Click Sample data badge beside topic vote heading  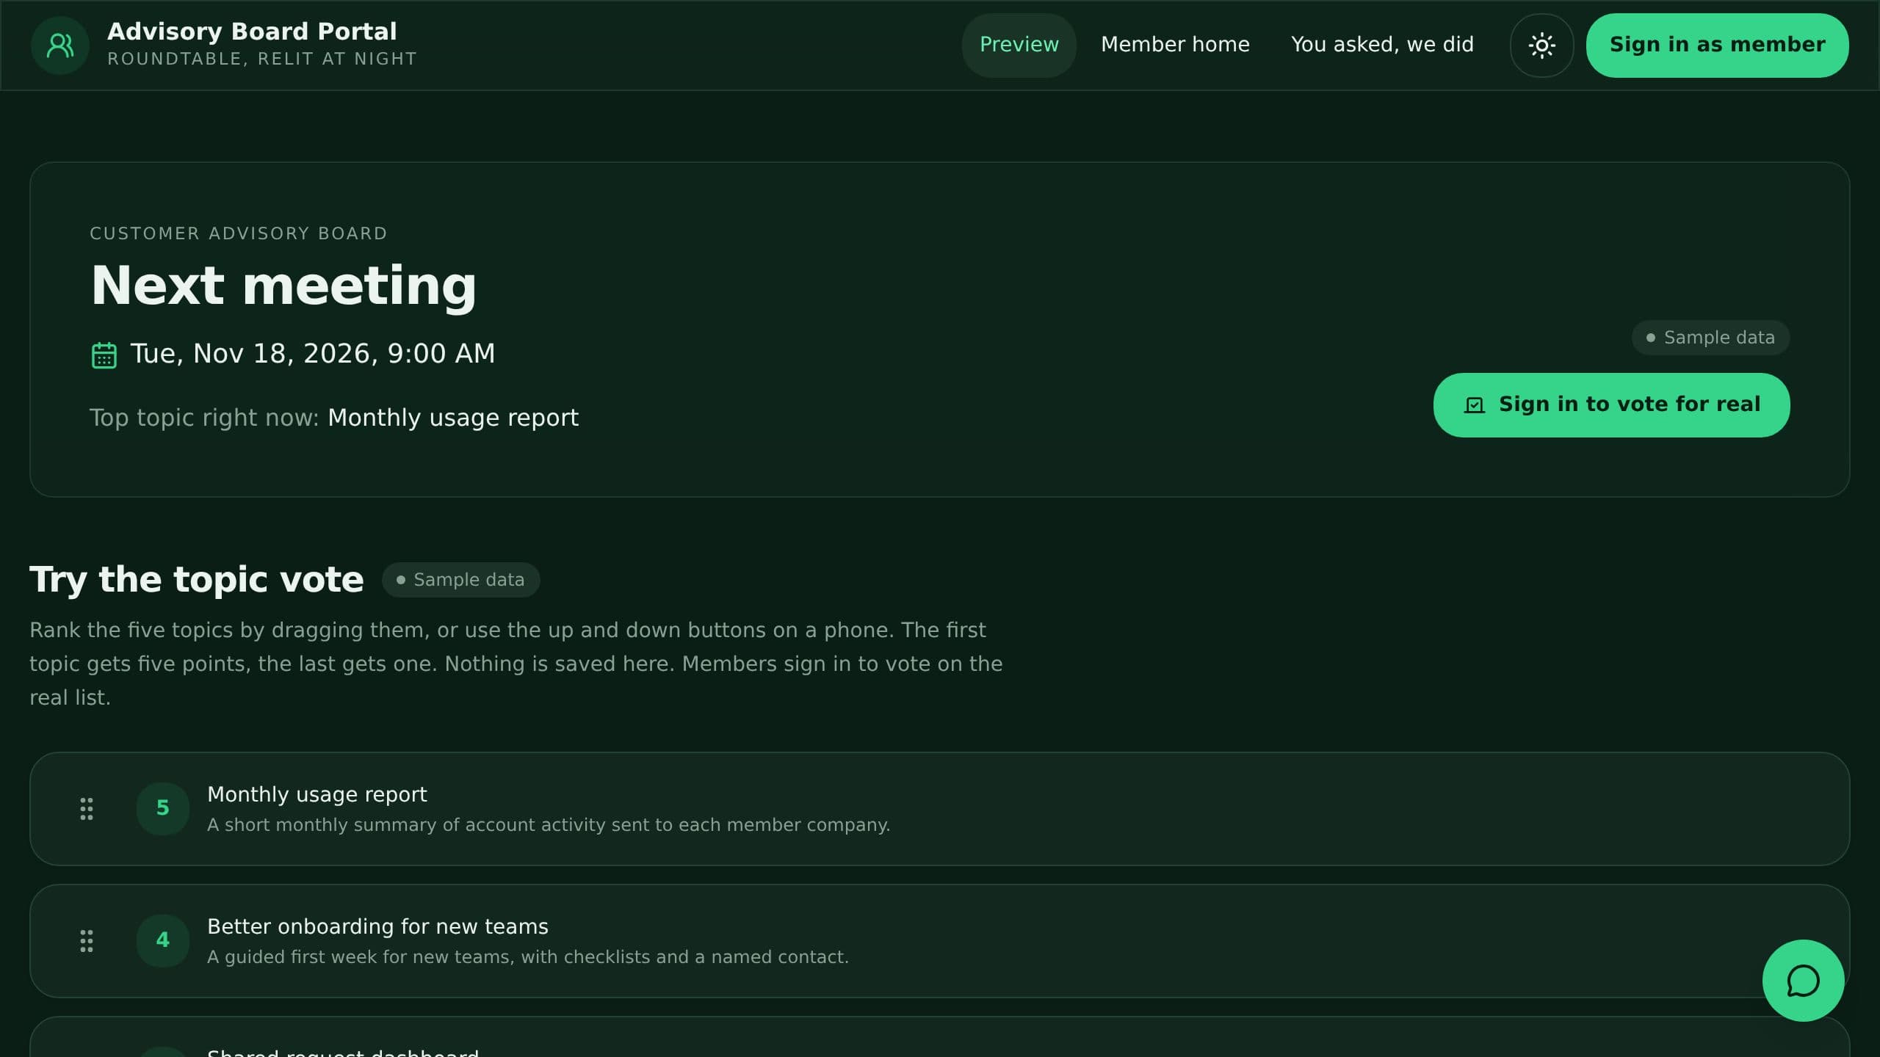click(x=460, y=580)
